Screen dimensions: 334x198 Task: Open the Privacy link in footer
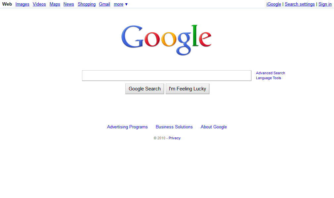click(x=175, y=138)
